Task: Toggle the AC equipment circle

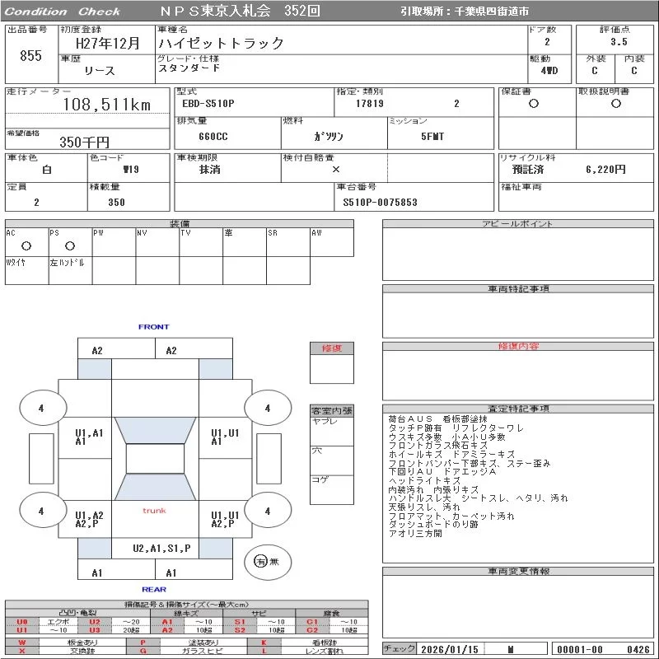Action: tap(26, 245)
